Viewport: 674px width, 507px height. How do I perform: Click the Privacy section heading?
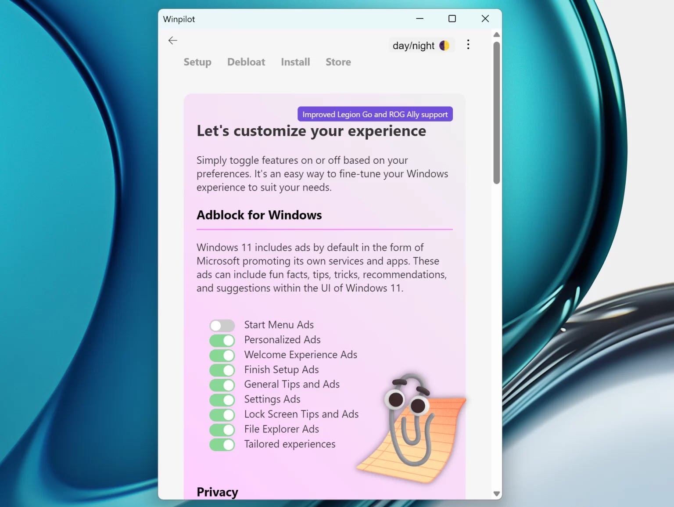[217, 492]
